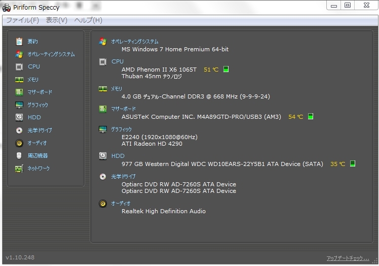Click the green CPU temperature indicator

[x=226, y=70]
